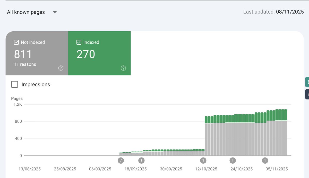Click annotation marker near 24/10/2025

pos(233,161)
